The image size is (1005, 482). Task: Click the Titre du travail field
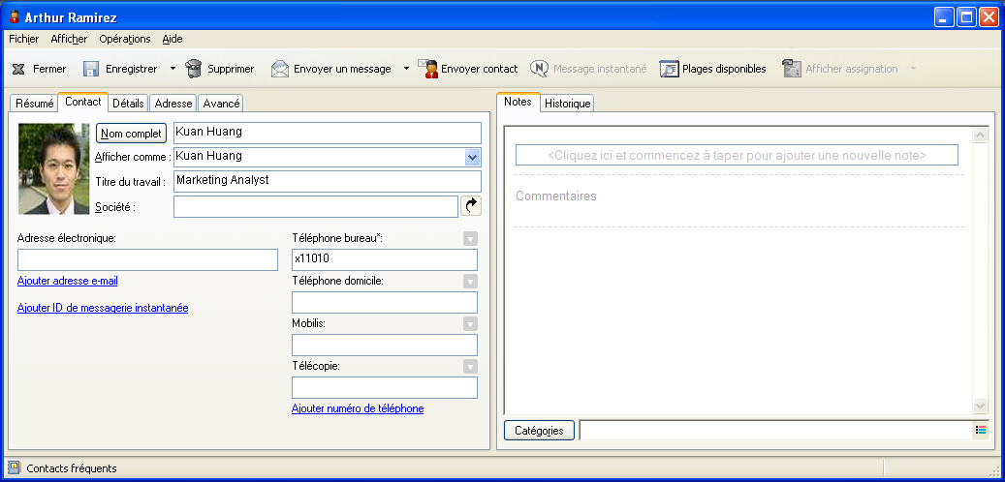328,181
